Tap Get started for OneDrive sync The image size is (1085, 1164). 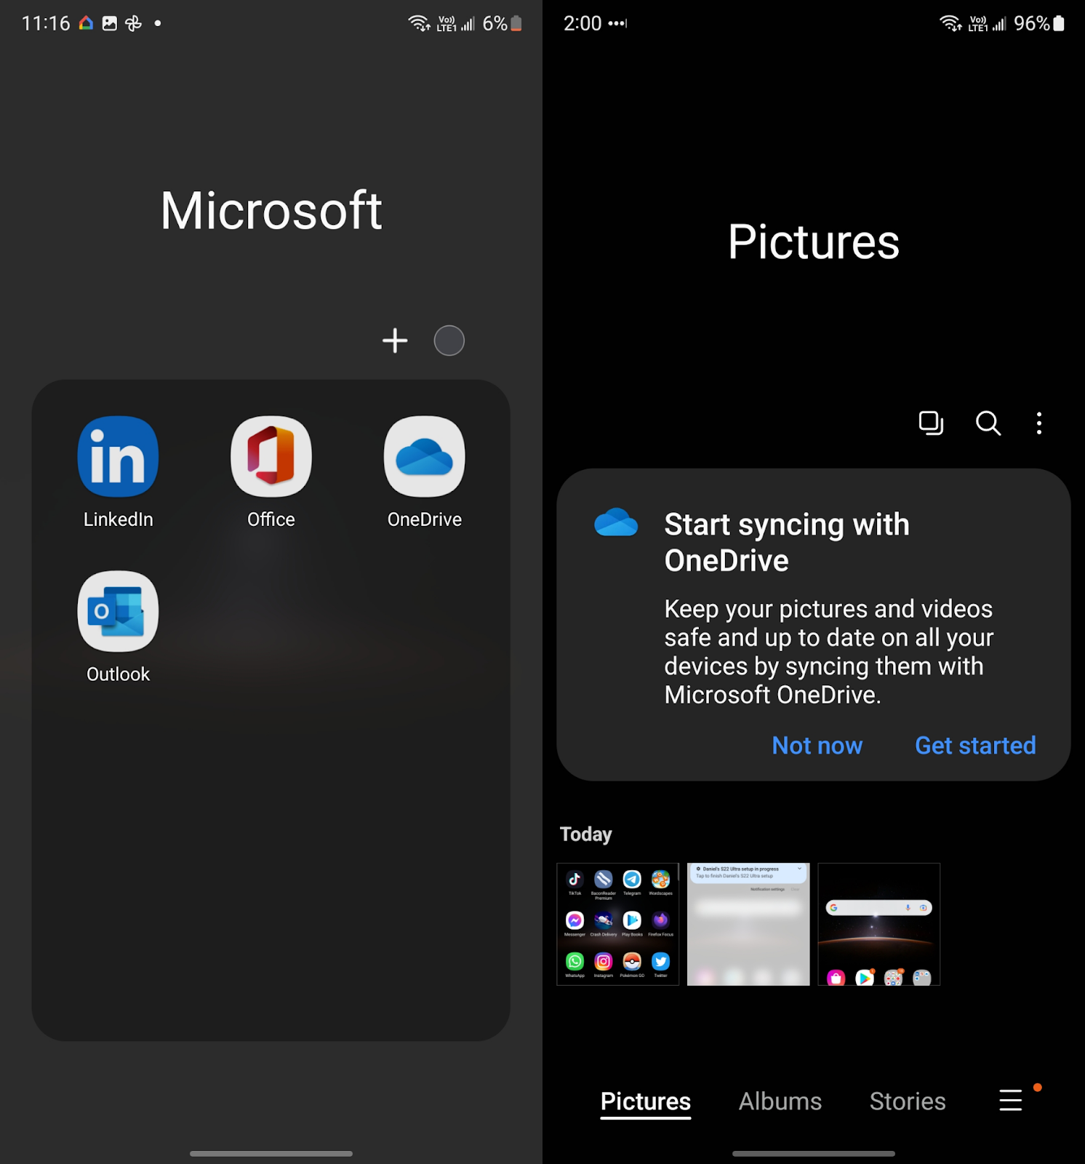click(975, 746)
